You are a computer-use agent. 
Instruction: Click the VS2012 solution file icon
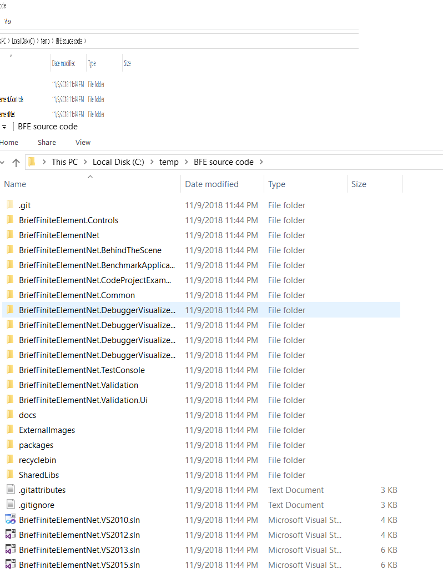click(10, 535)
